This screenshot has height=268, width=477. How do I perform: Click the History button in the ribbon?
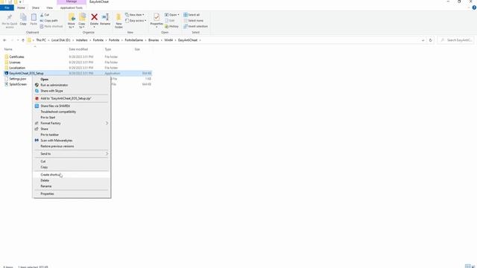tap(171, 27)
